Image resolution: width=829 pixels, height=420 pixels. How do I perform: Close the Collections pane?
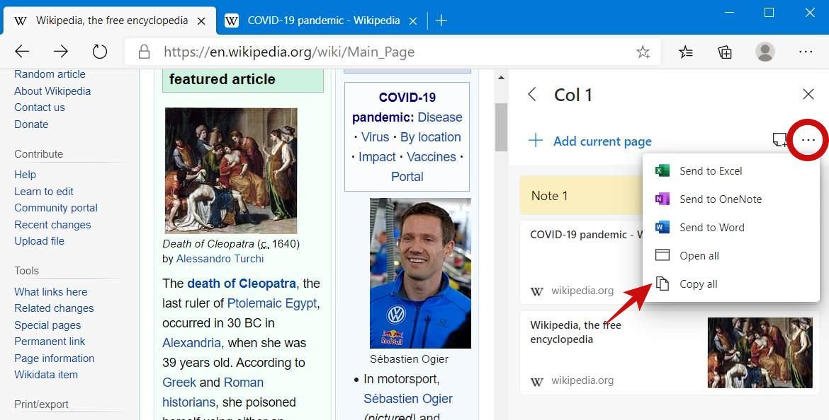(808, 94)
